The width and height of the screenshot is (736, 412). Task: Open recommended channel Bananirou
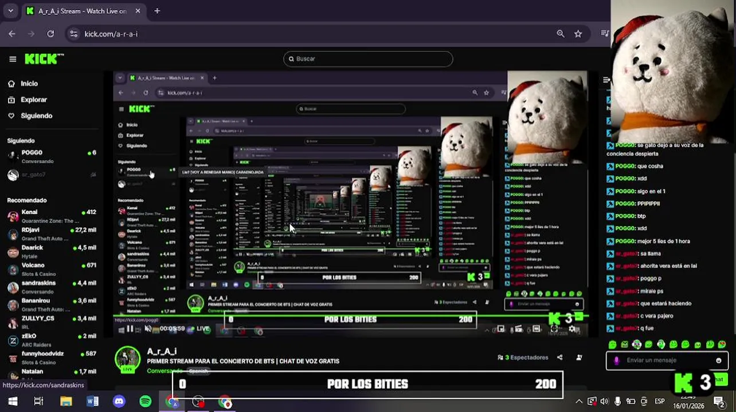point(52,304)
